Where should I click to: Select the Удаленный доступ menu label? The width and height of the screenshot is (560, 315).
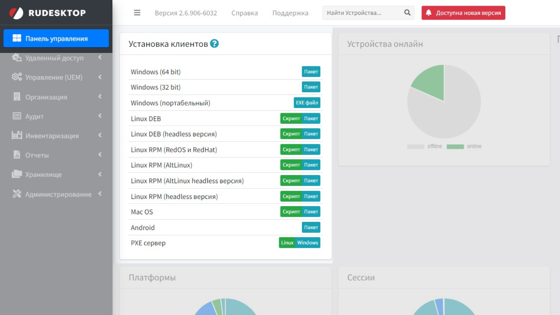pos(54,58)
